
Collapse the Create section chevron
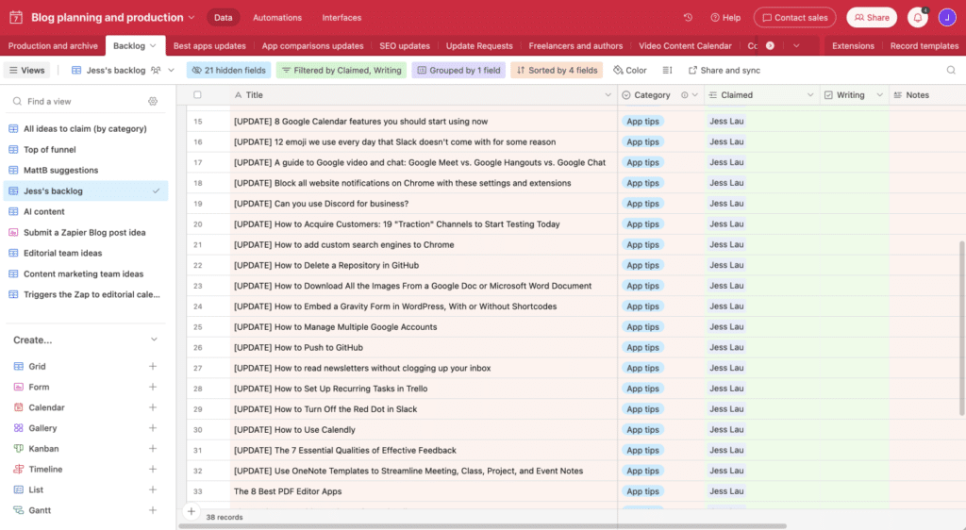point(154,340)
